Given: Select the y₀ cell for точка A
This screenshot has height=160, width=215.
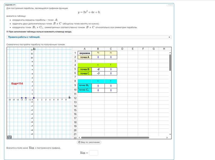Looking at the screenshot, I should pos(111,57).
